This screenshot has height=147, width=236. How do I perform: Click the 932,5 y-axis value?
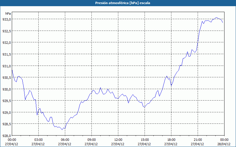pos(6,31)
